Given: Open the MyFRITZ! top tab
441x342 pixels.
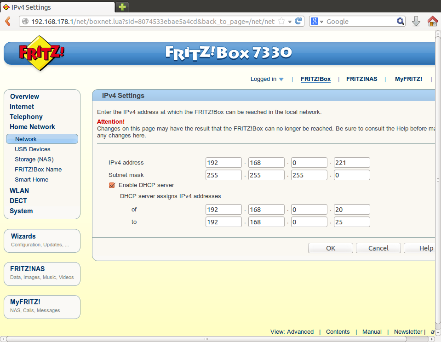Looking at the screenshot, I should tap(408, 79).
